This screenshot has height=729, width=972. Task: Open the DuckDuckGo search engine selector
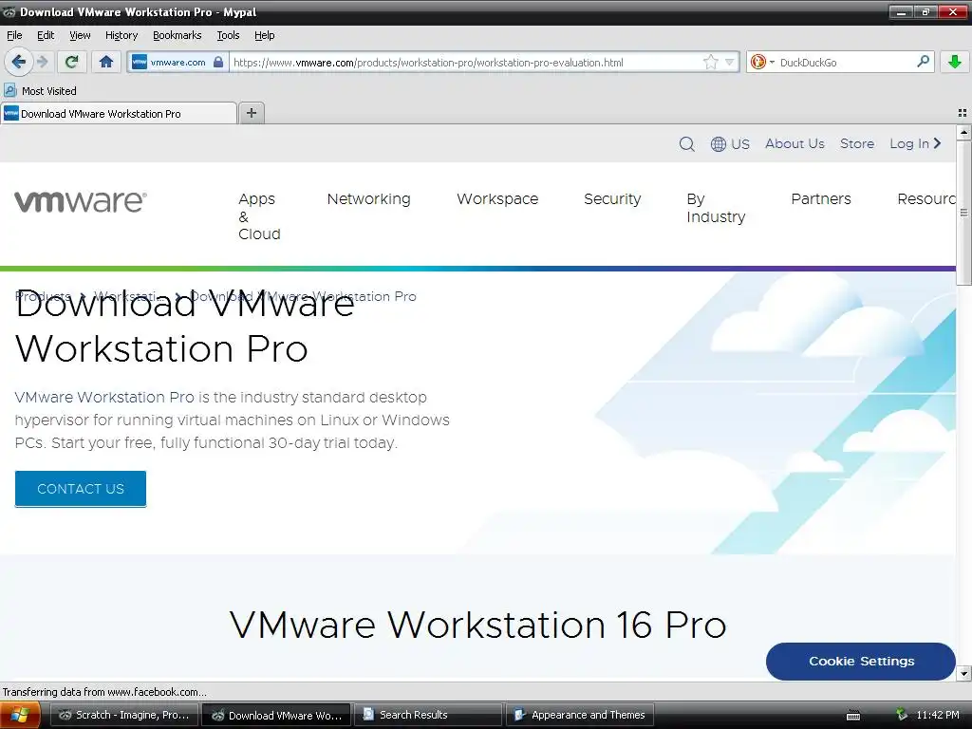[x=762, y=62]
